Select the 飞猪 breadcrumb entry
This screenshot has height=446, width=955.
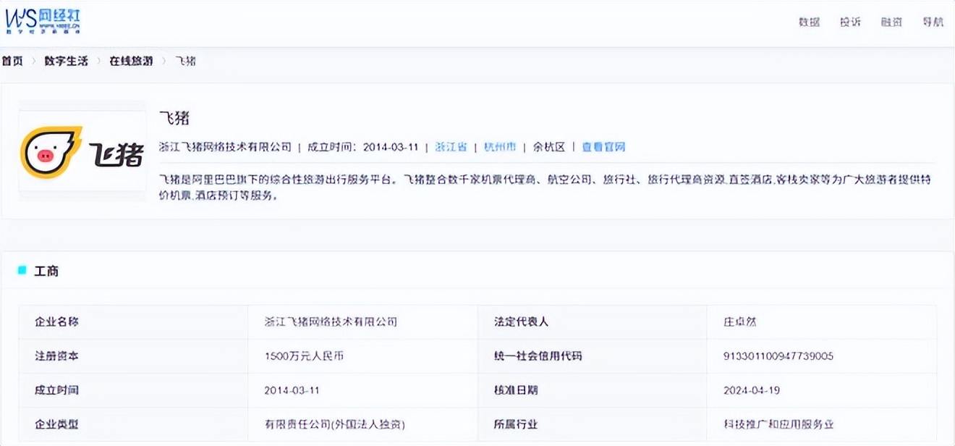pyautogui.click(x=185, y=61)
